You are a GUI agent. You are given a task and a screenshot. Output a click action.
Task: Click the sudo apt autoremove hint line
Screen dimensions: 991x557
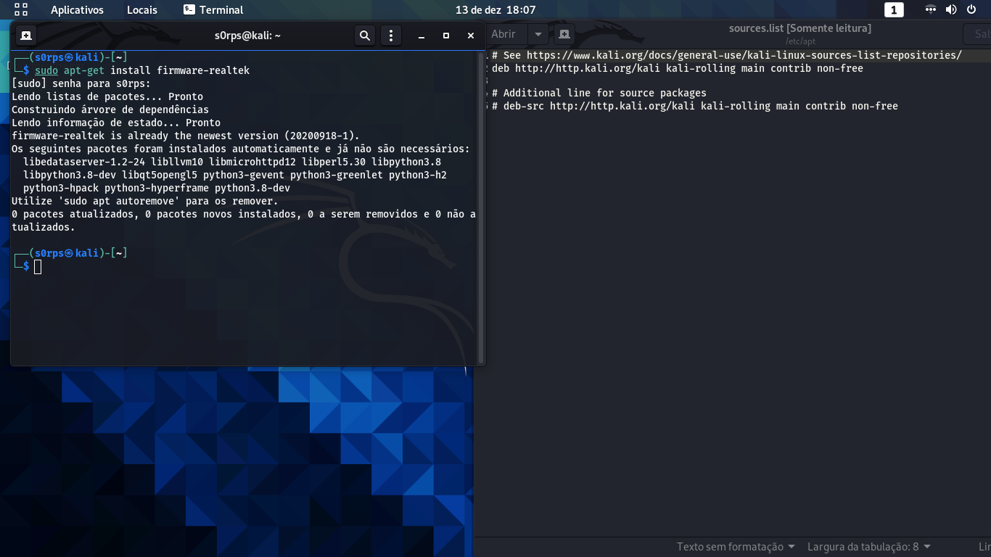pos(145,201)
